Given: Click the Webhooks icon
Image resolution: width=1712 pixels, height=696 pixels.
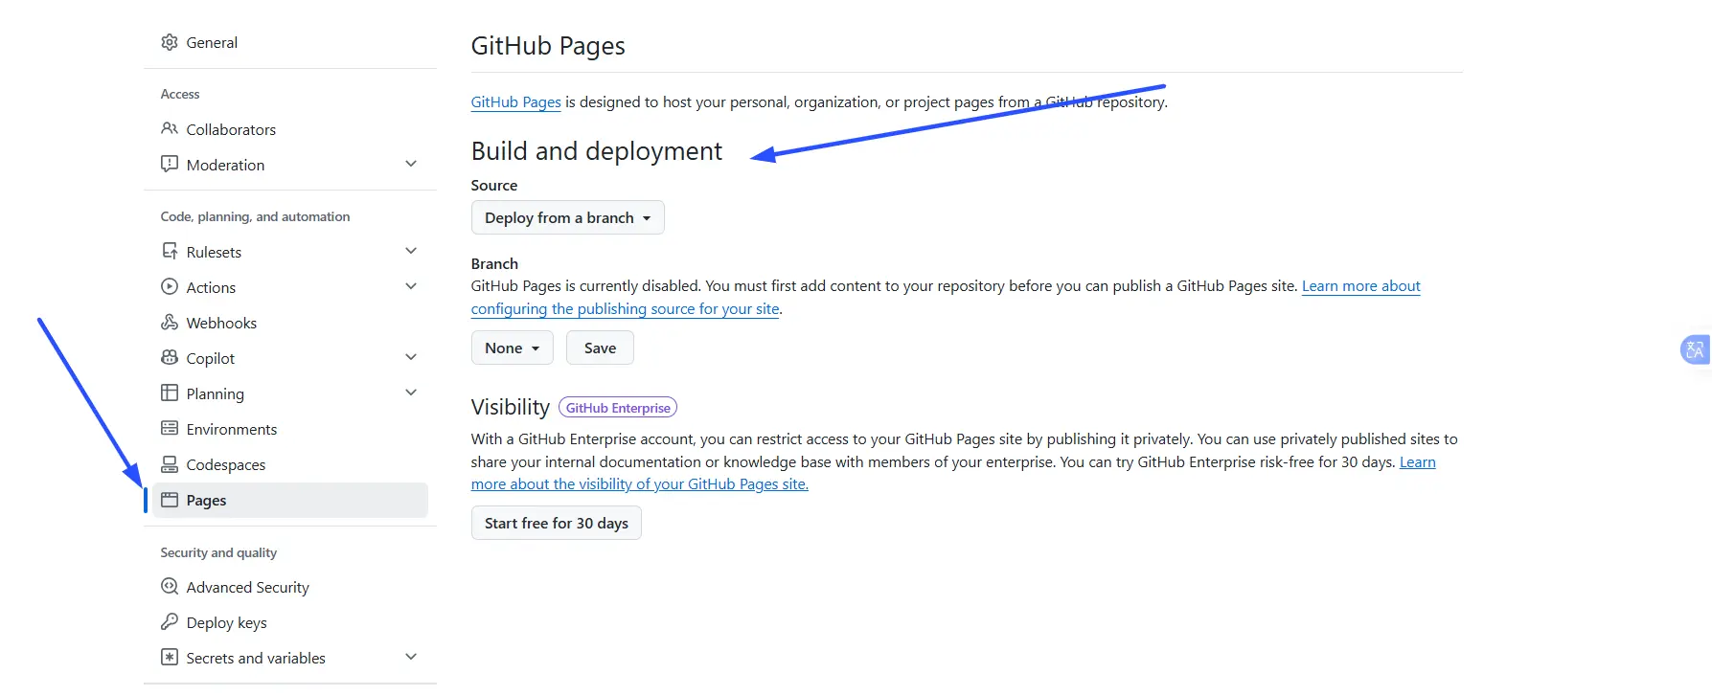Looking at the screenshot, I should [170, 322].
